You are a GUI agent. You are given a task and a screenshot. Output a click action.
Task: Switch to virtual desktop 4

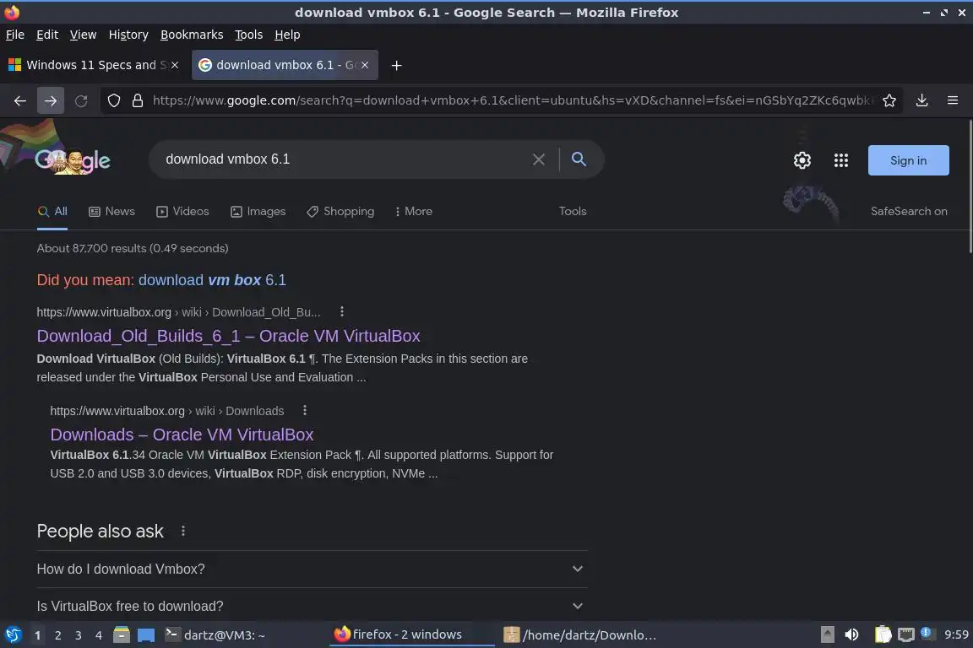(x=99, y=635)
